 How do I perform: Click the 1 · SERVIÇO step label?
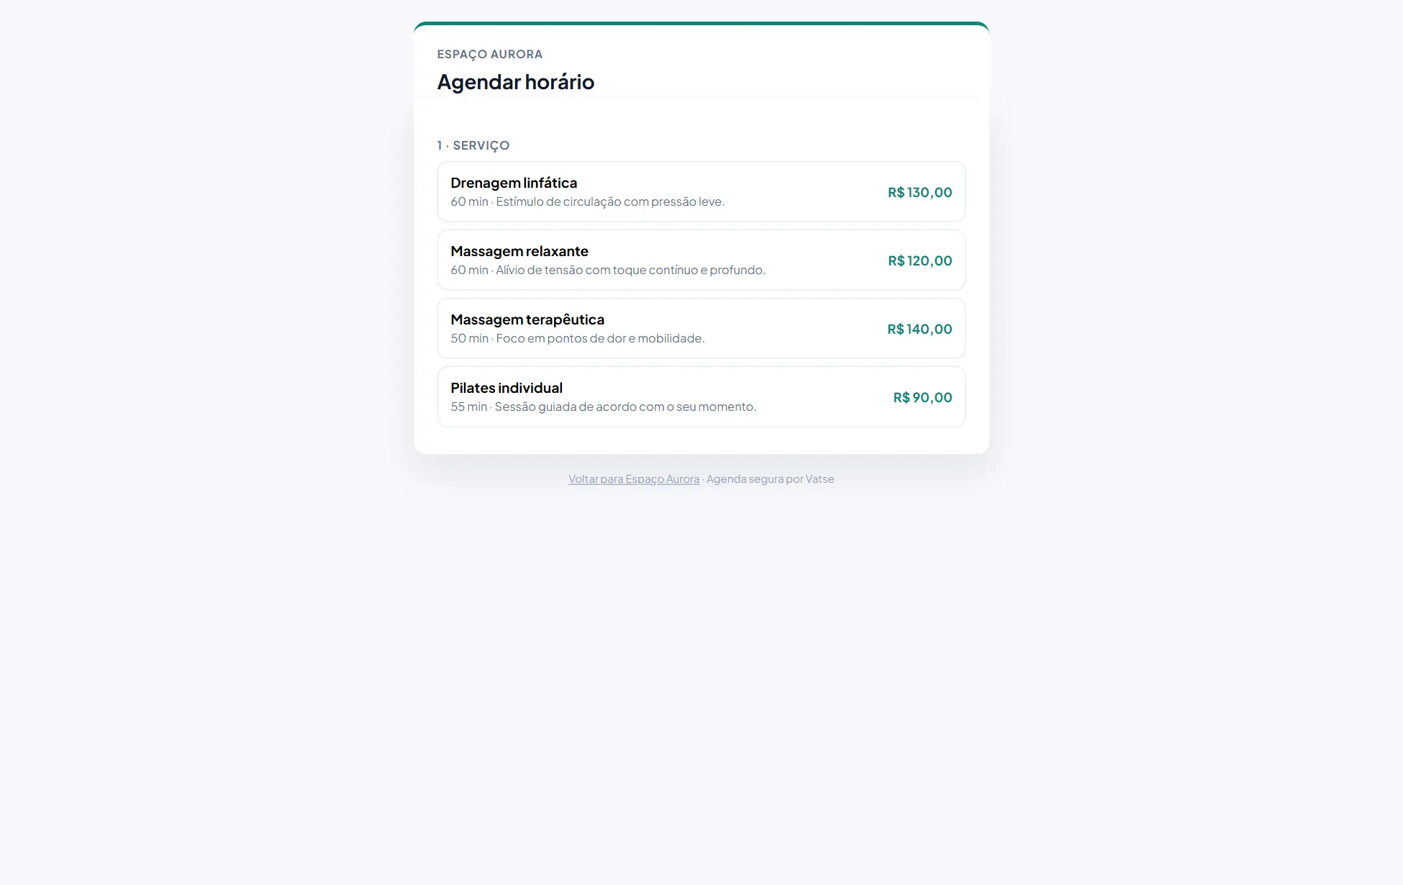473,145
